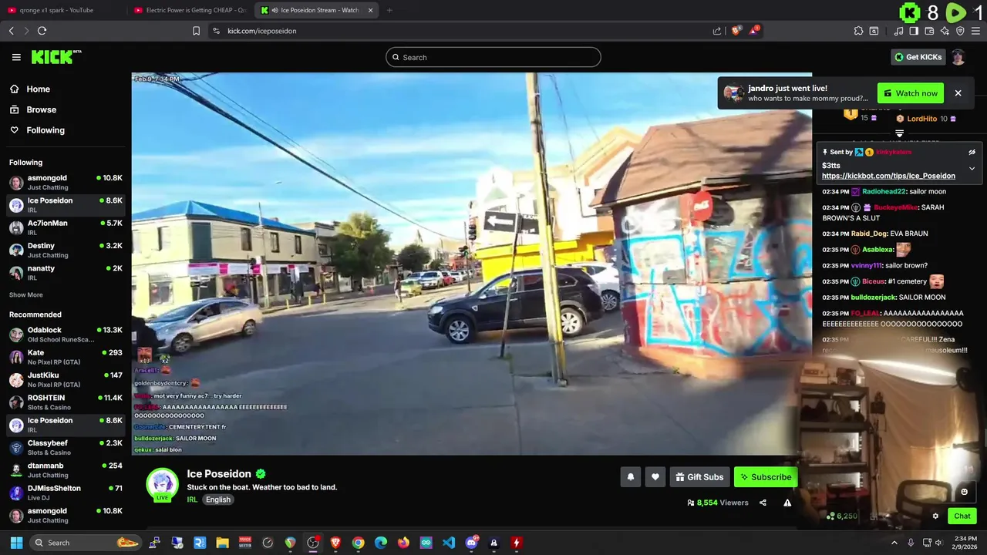This screenshot has height=555, width=987.
Task: Open the chat emoji picker
Action: pyautogui.click(x=964, y=492)
